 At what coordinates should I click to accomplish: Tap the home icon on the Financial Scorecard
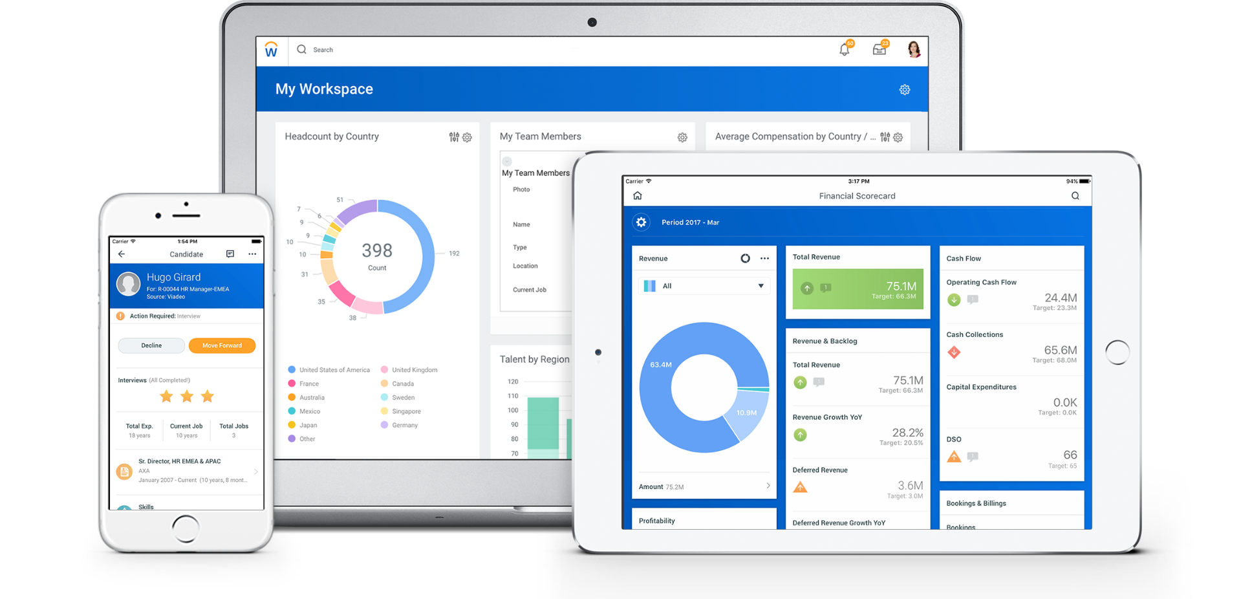[638, 195]
